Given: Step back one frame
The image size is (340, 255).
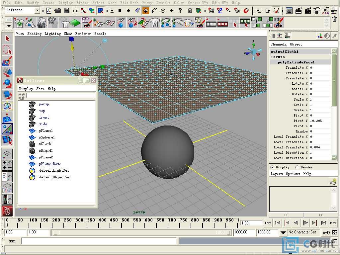Looking at the screenshot, I should pos(287,223).
